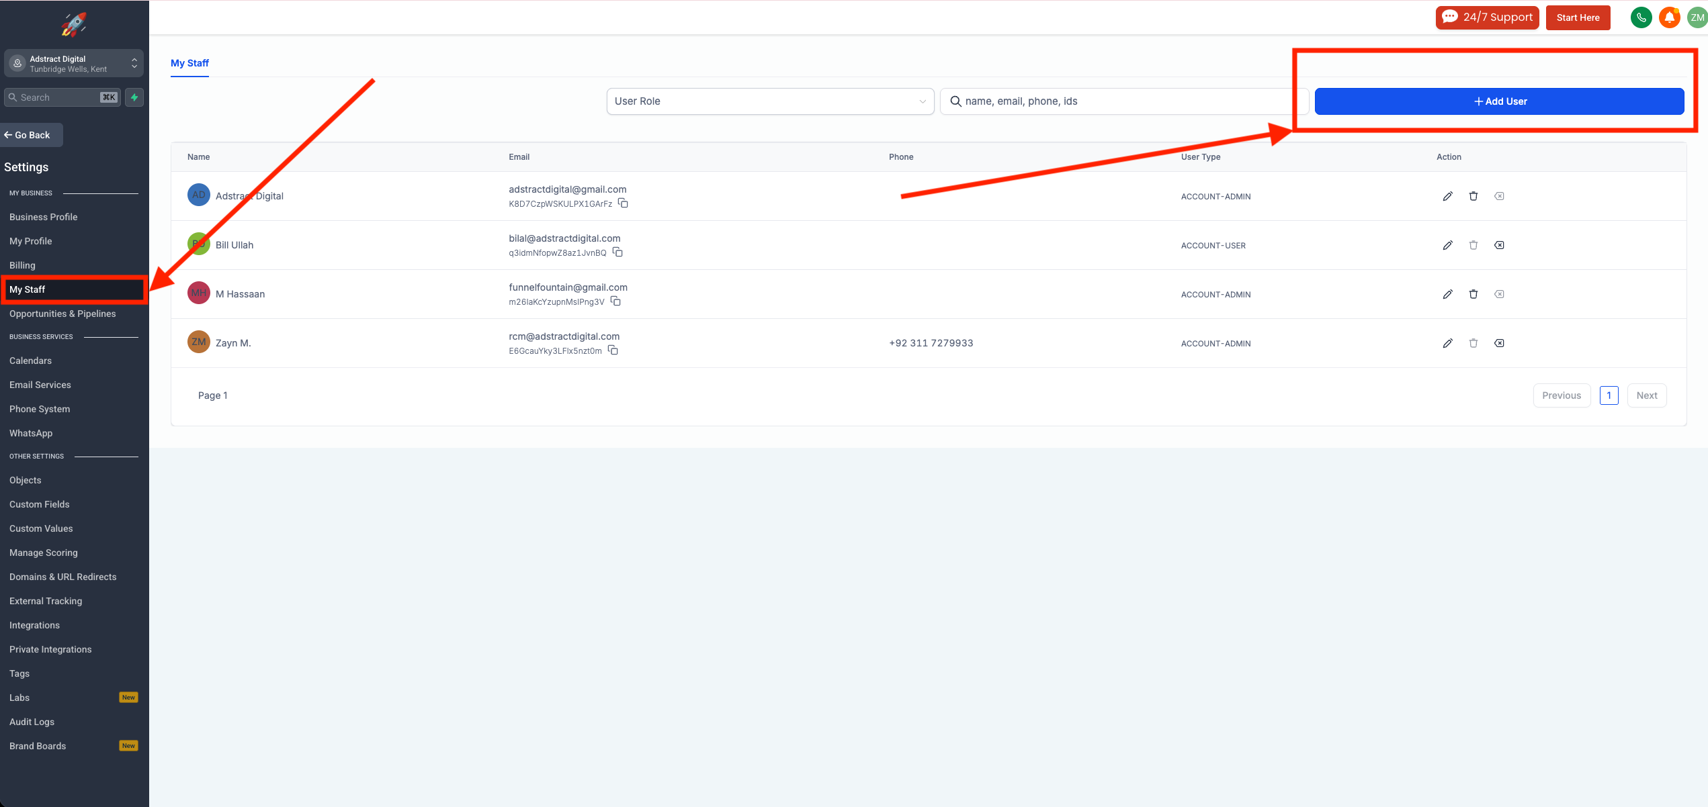Click the green lightning quick actions icon
Image resolution: width=1708 pixels, height=807 pixels.
pos(134,97)
